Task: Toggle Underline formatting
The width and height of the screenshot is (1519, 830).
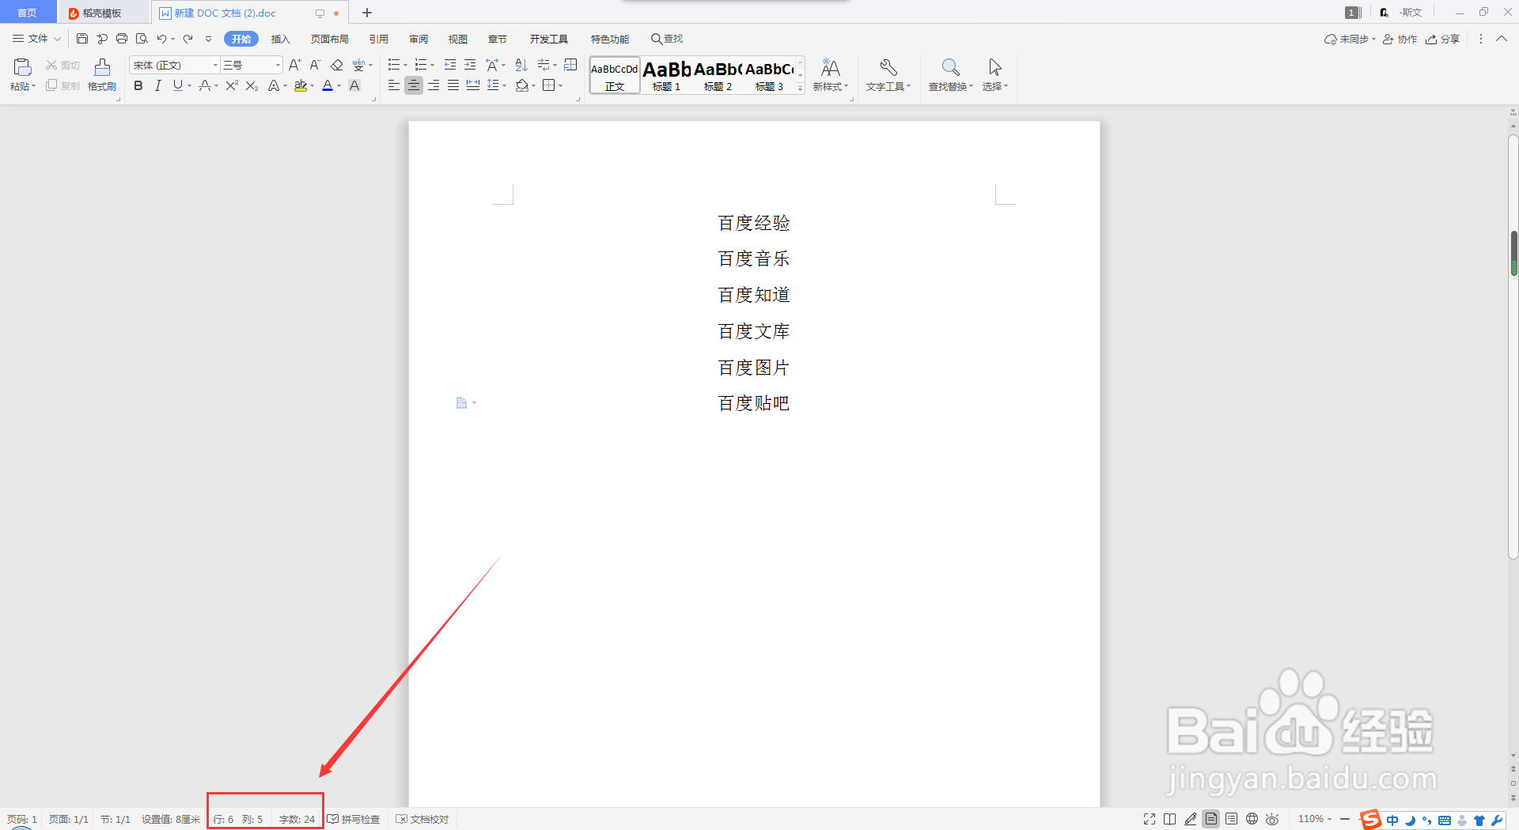Action: (178, 85)
